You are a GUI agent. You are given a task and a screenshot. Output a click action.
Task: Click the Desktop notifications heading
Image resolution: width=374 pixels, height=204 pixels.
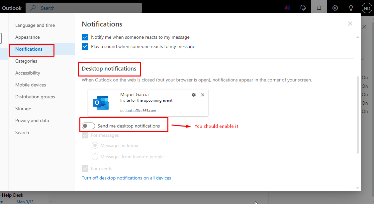pyautogui.click(x=109, y=69)
